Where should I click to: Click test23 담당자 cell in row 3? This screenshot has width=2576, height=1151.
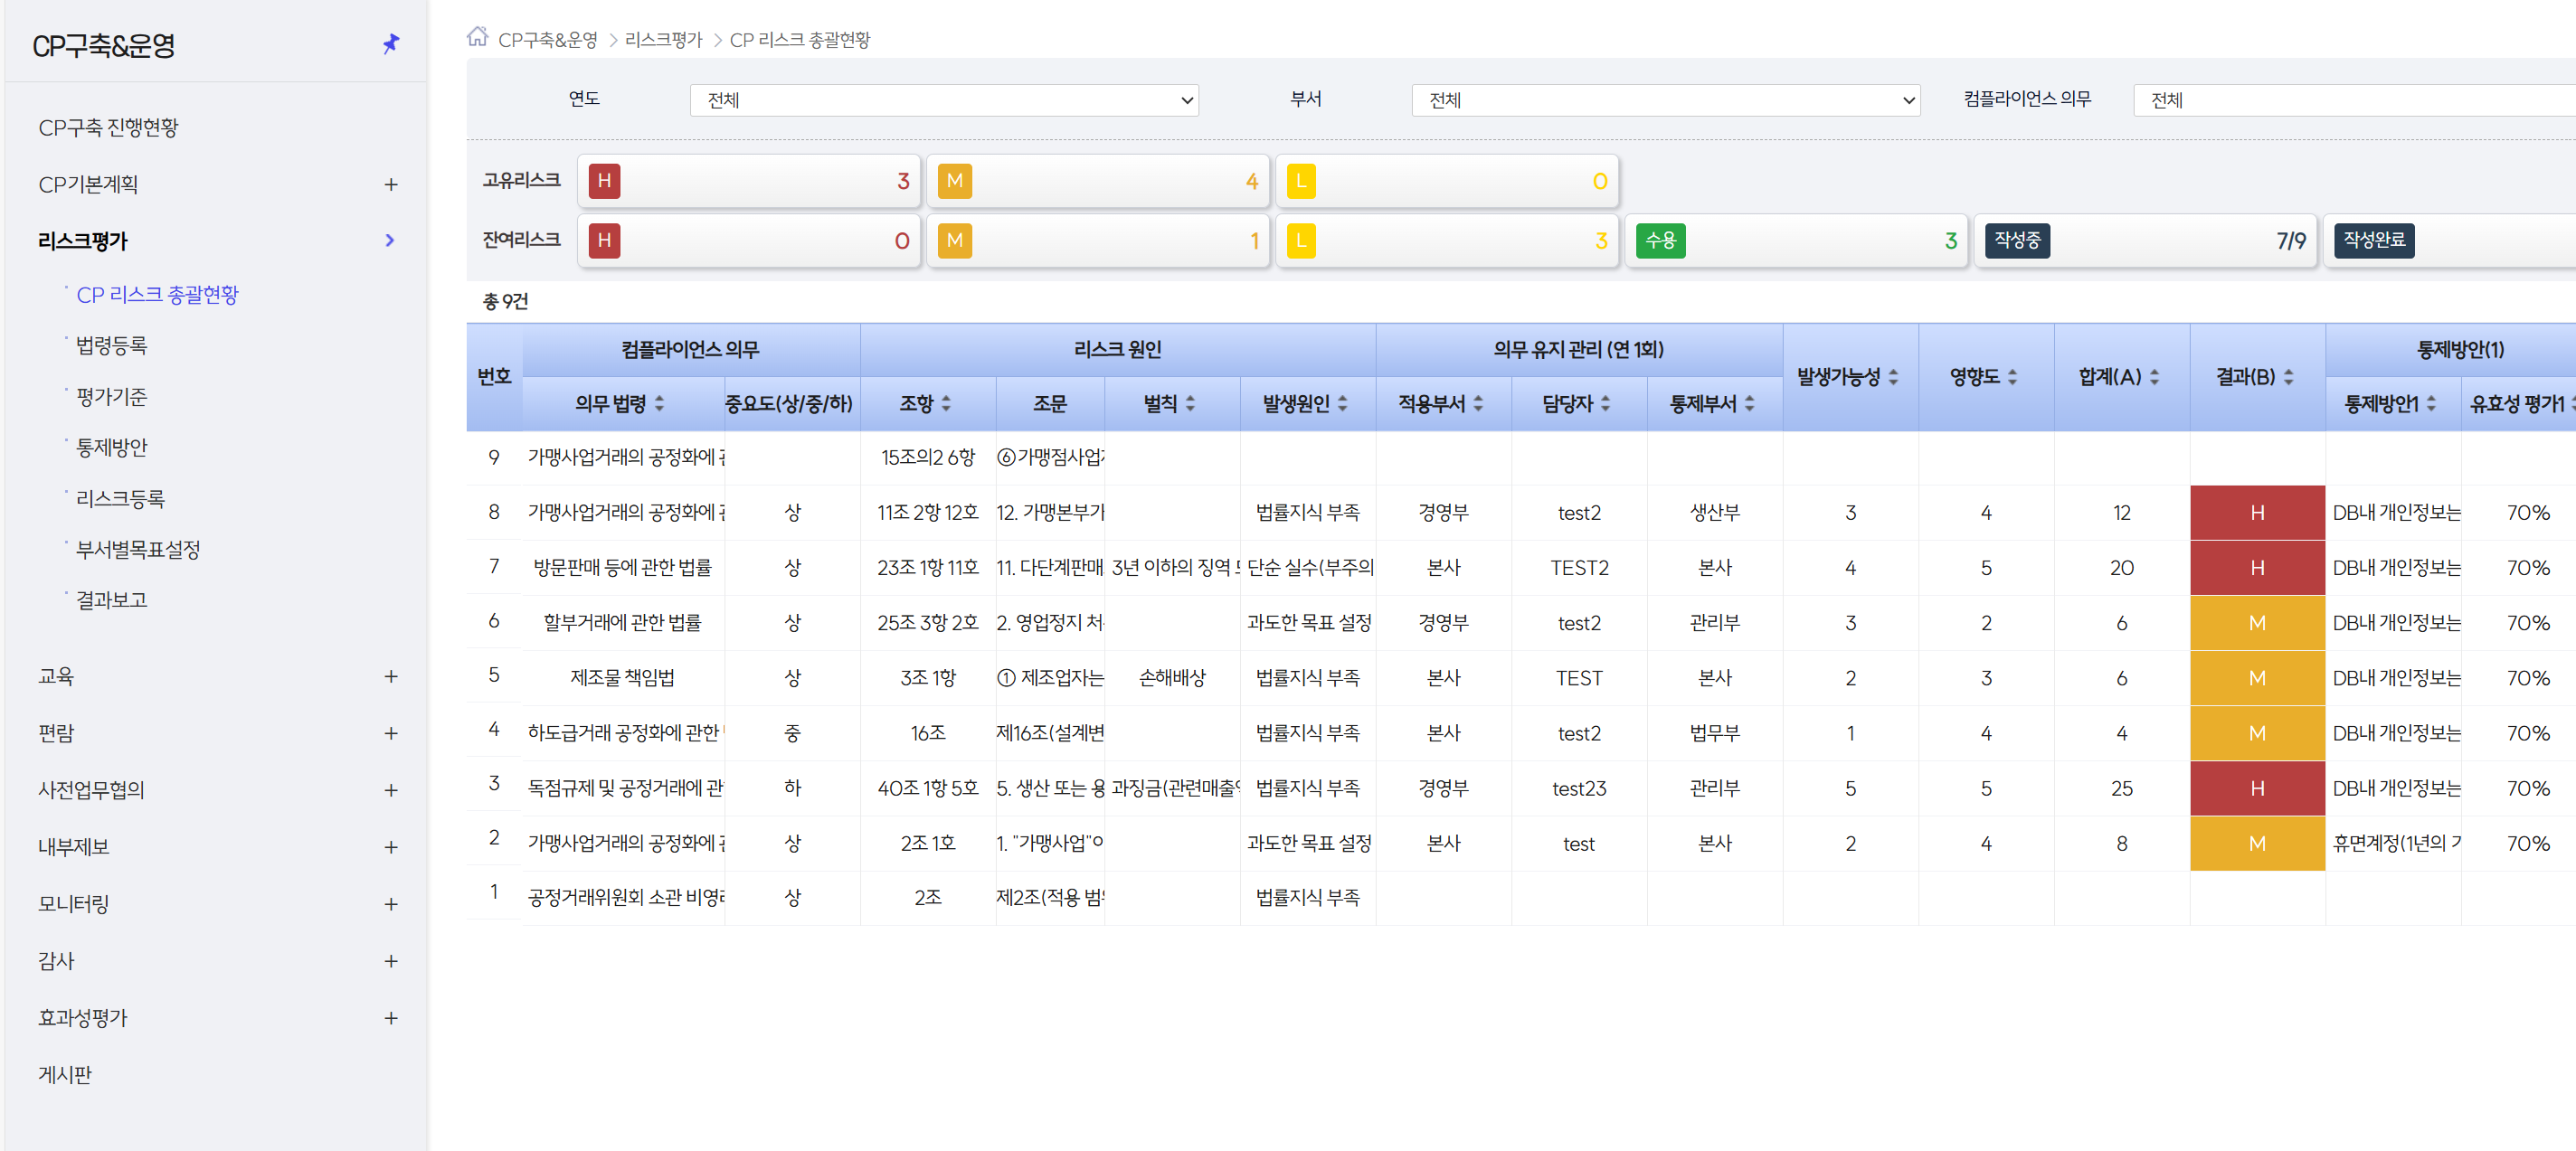(x=1579, y=789)
